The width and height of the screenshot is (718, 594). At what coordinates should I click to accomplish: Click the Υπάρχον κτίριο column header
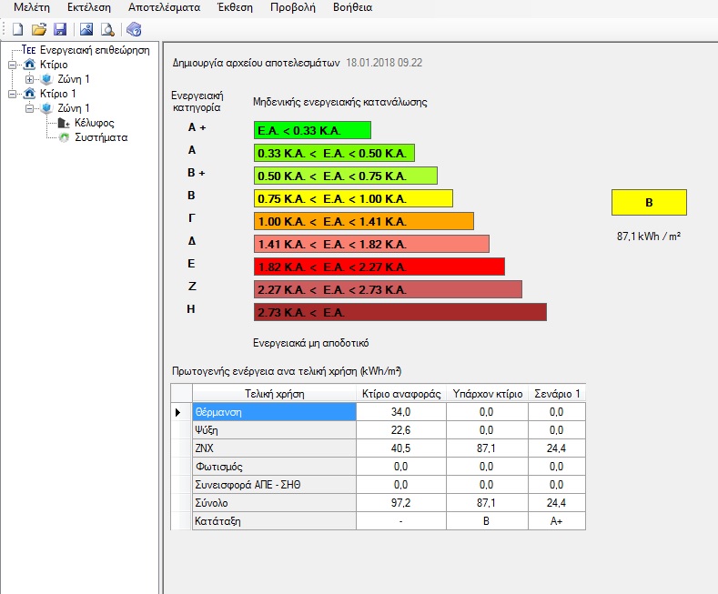(487, 394)
